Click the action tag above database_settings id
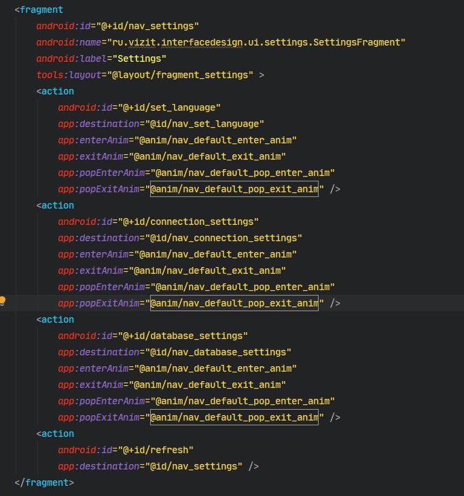The height and width of the screenshot is (496, 464). click(55, 320)
